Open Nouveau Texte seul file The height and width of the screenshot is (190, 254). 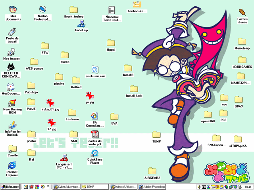112,10
